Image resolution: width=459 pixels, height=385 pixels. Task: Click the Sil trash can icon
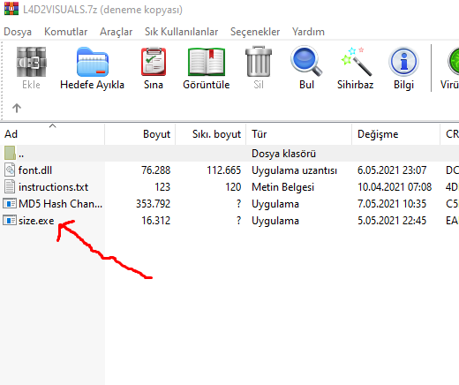259,62
